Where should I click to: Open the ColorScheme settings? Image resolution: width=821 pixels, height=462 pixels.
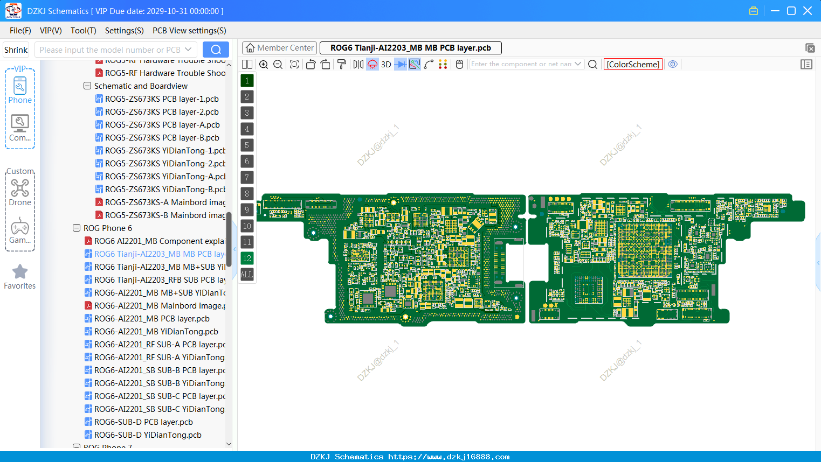(633, 64)
